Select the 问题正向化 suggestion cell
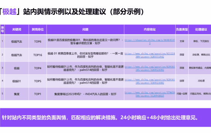Screen dimensions: 211x133 point(200,93)
